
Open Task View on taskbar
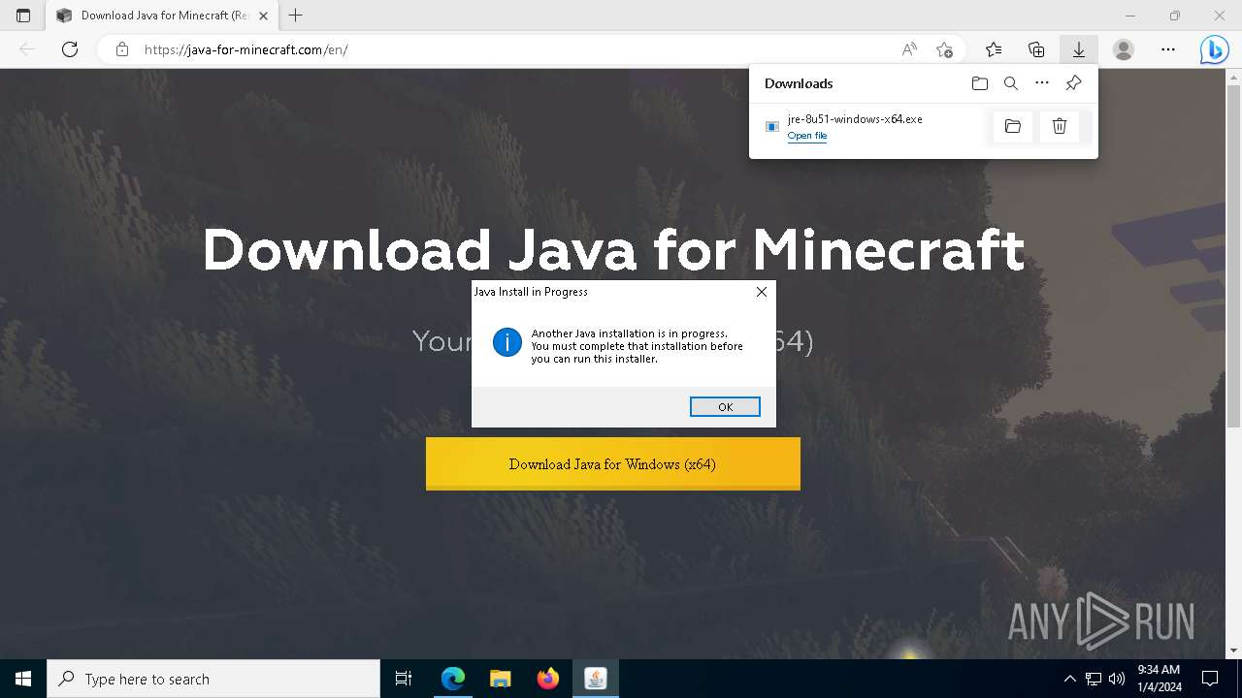404,679
